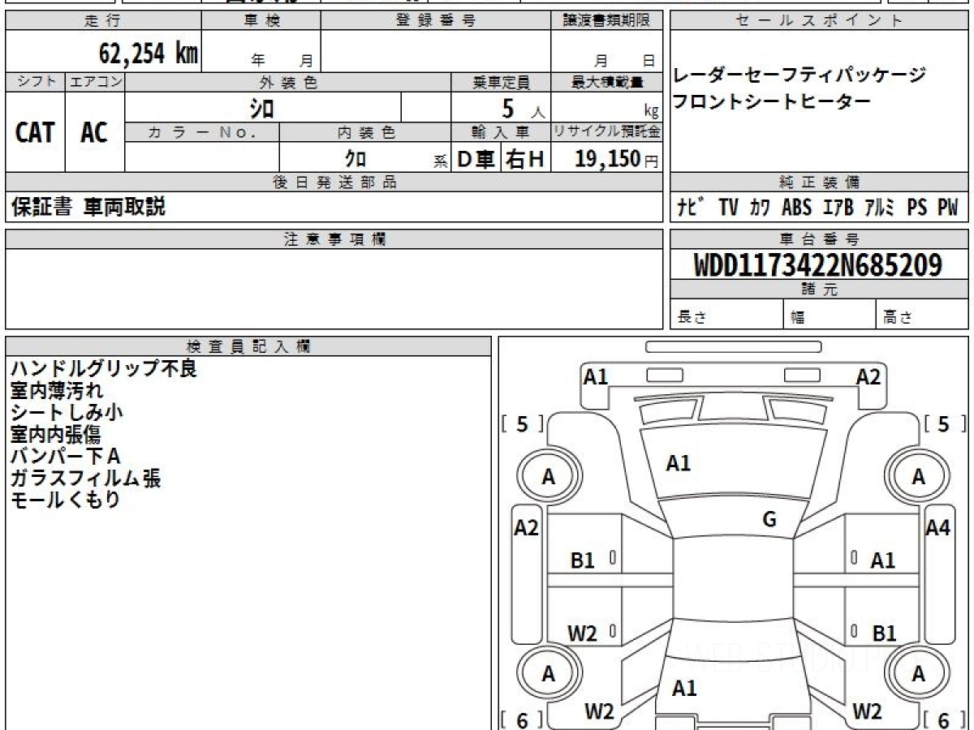This screenshot has height=730, width=974.
Task: Click the A1 mark on the hood
Action: point(679,464)
